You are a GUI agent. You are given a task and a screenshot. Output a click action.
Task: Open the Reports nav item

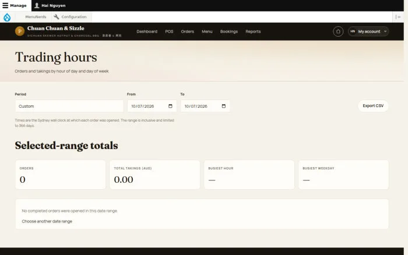pos(253,31)
